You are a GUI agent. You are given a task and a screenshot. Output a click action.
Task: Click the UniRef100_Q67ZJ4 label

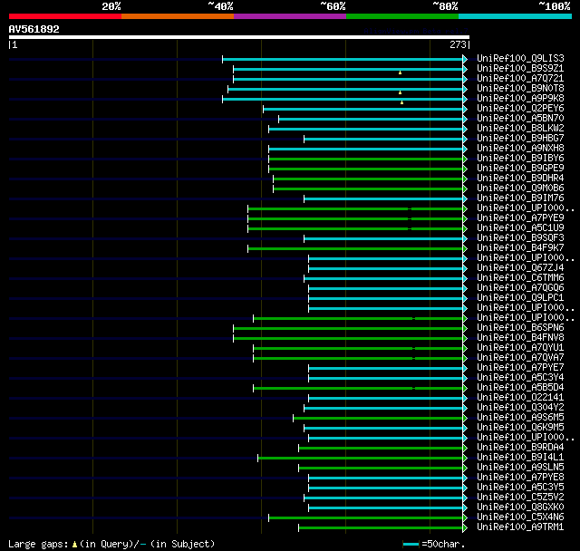click(x=520, y=268)
